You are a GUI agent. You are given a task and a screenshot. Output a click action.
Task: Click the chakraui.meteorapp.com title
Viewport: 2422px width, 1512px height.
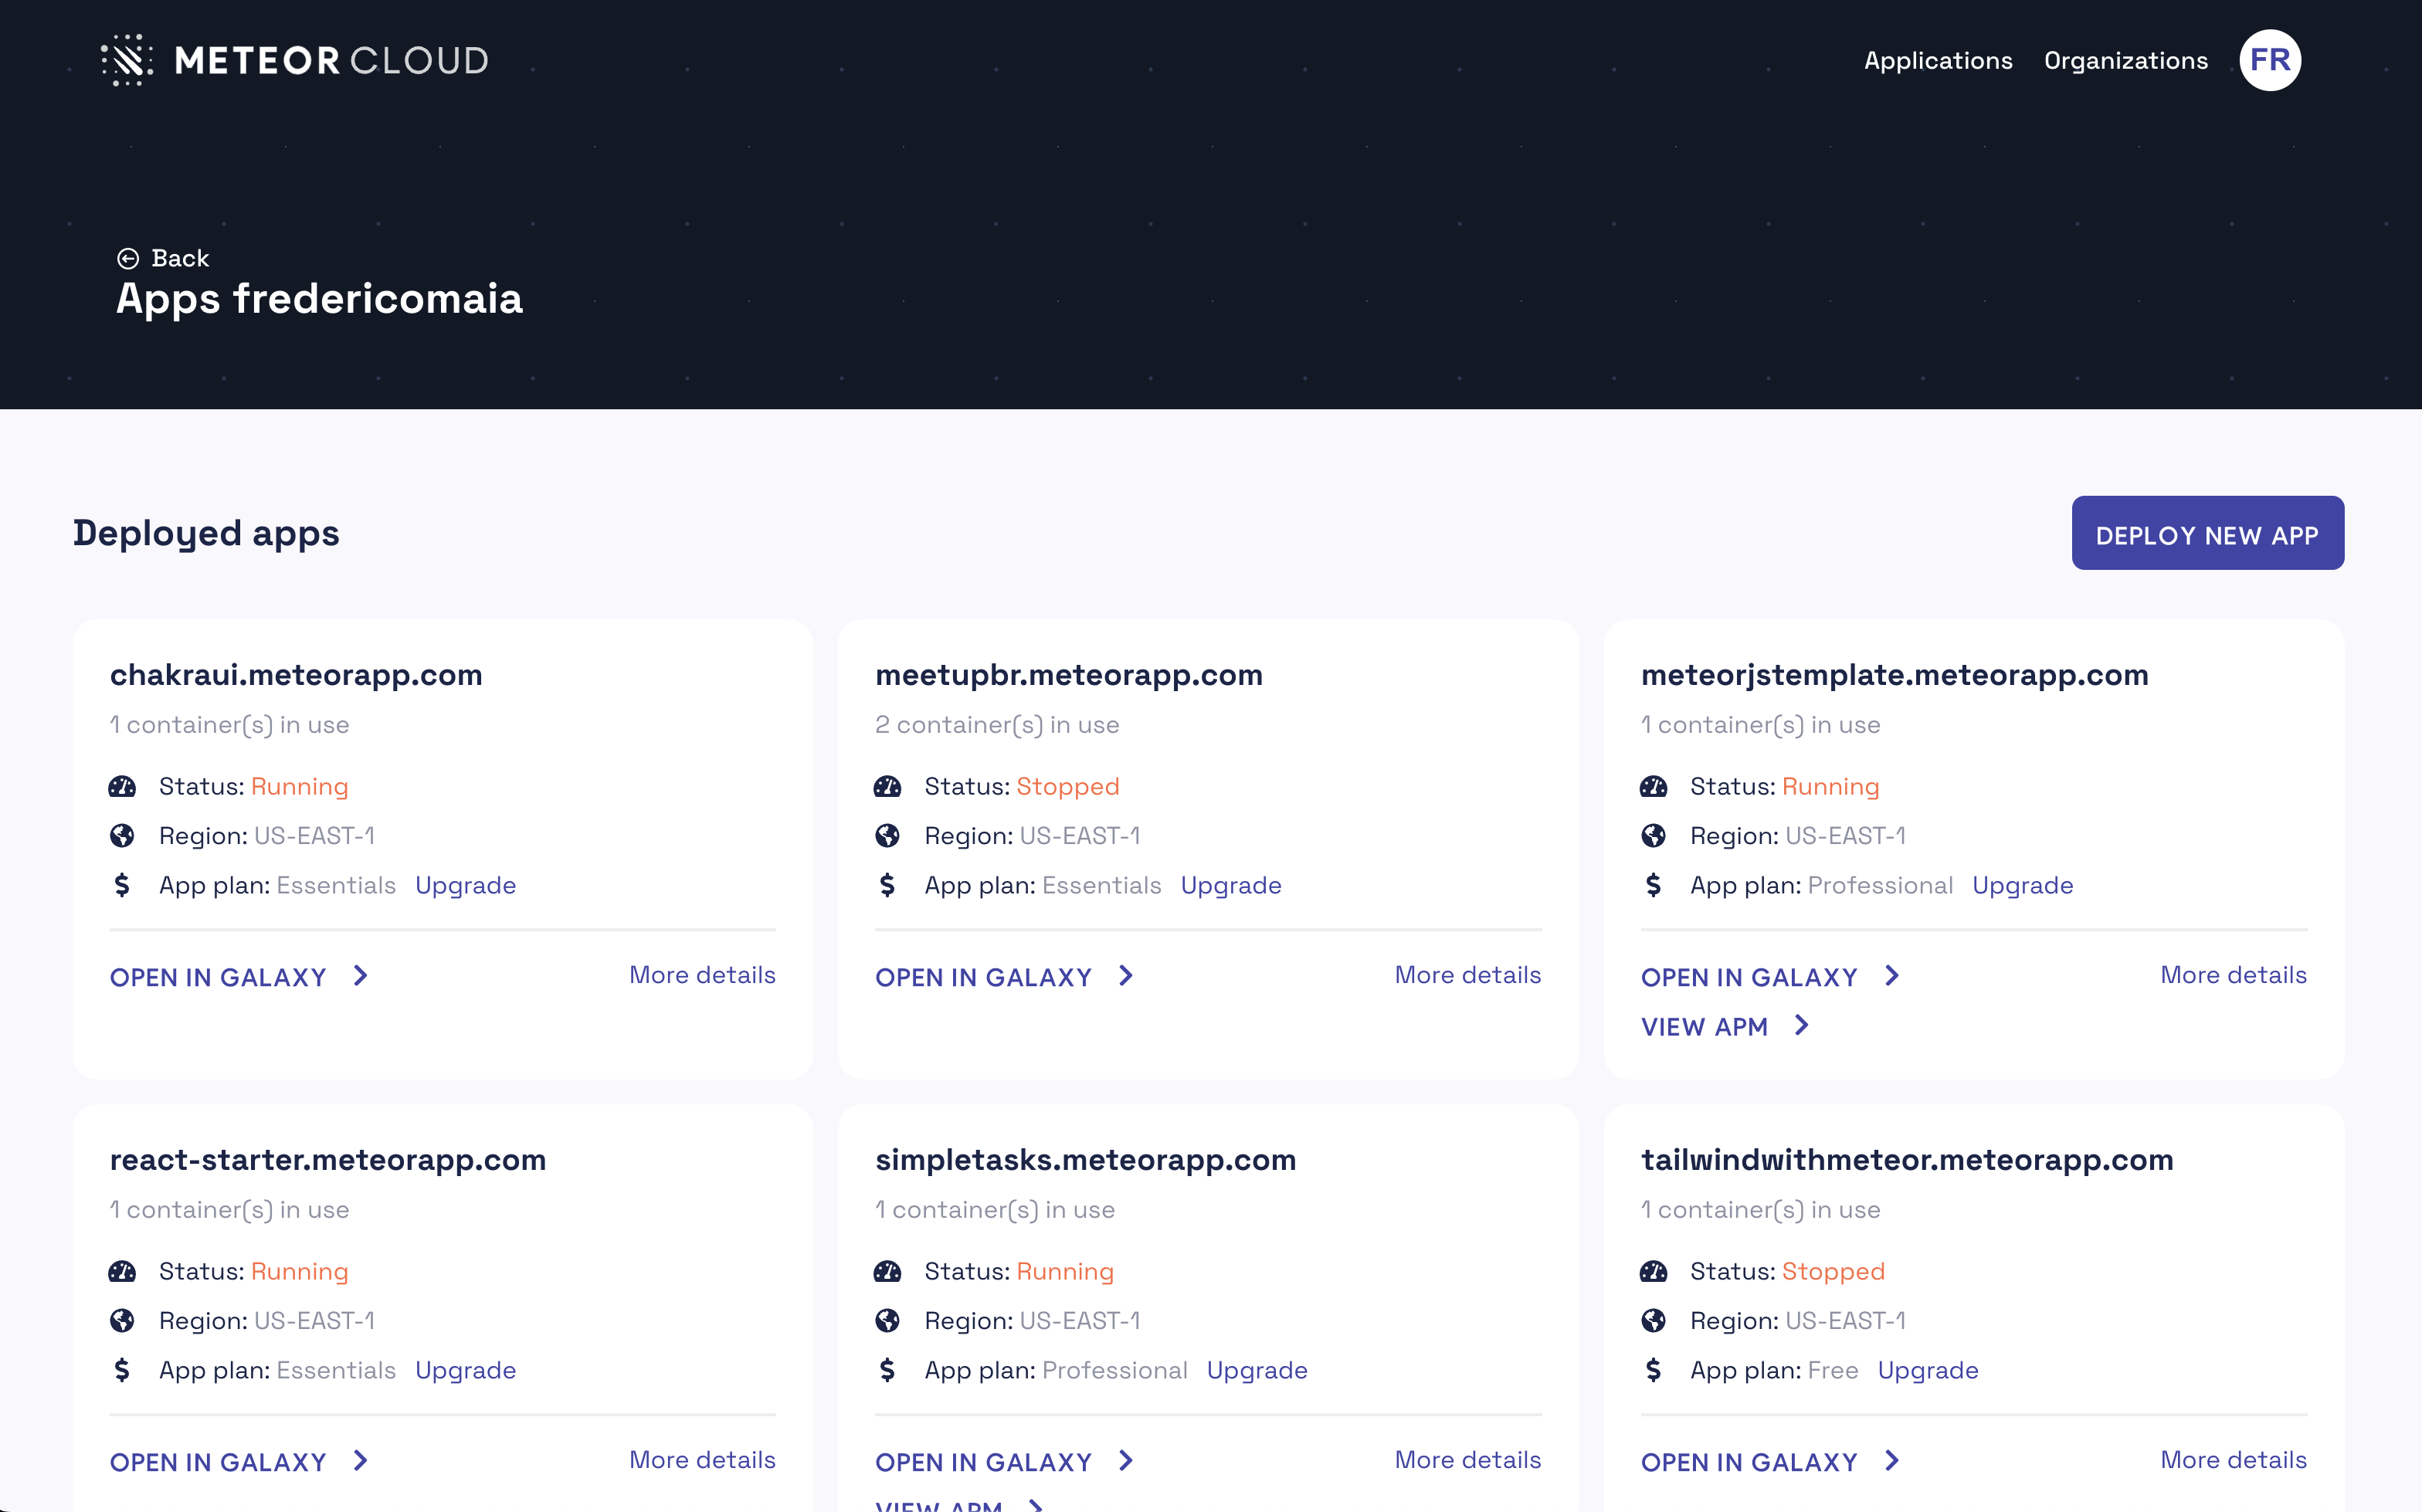(x=296, y=675)
